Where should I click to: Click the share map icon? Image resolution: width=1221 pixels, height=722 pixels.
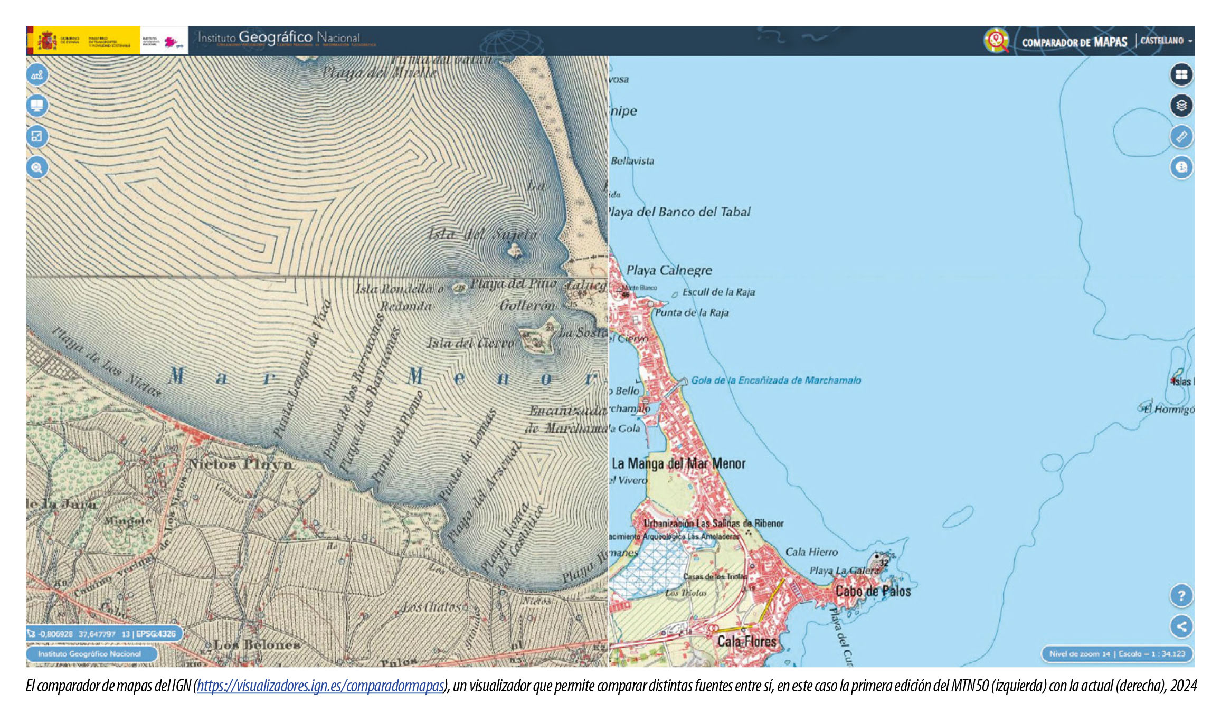tap(1181, 626)
